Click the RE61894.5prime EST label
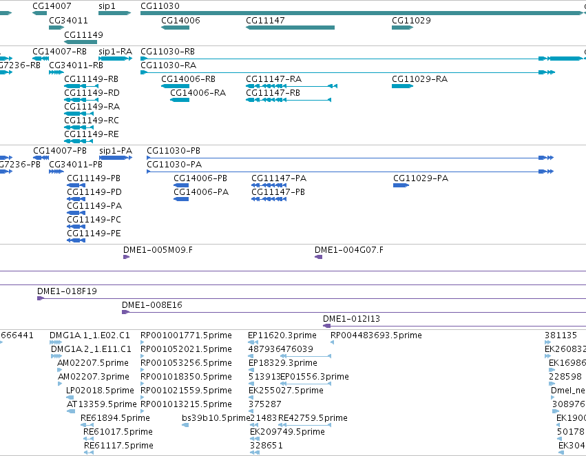586x456 pixels. pos(115,418)
